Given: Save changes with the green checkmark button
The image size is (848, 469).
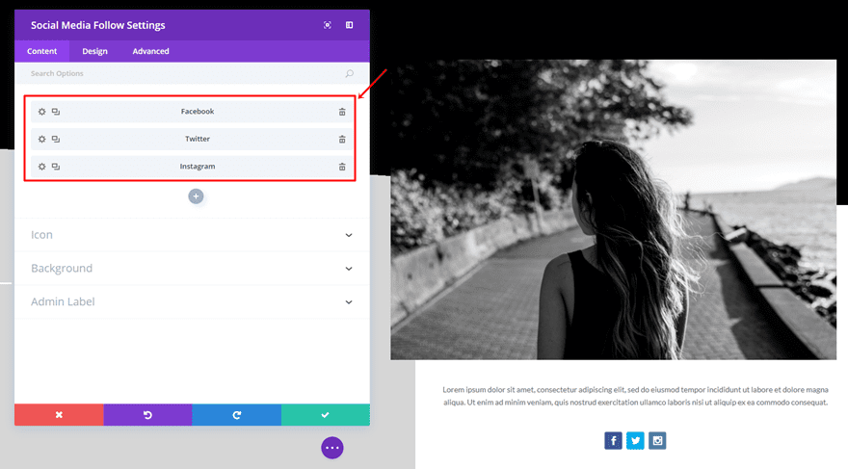Looking at the screenshot, I should pos(326,415).
